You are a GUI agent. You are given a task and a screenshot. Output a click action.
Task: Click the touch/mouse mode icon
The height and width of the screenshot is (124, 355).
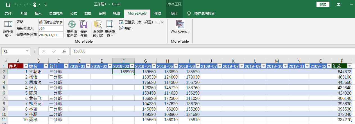click(x=35, y=4)
